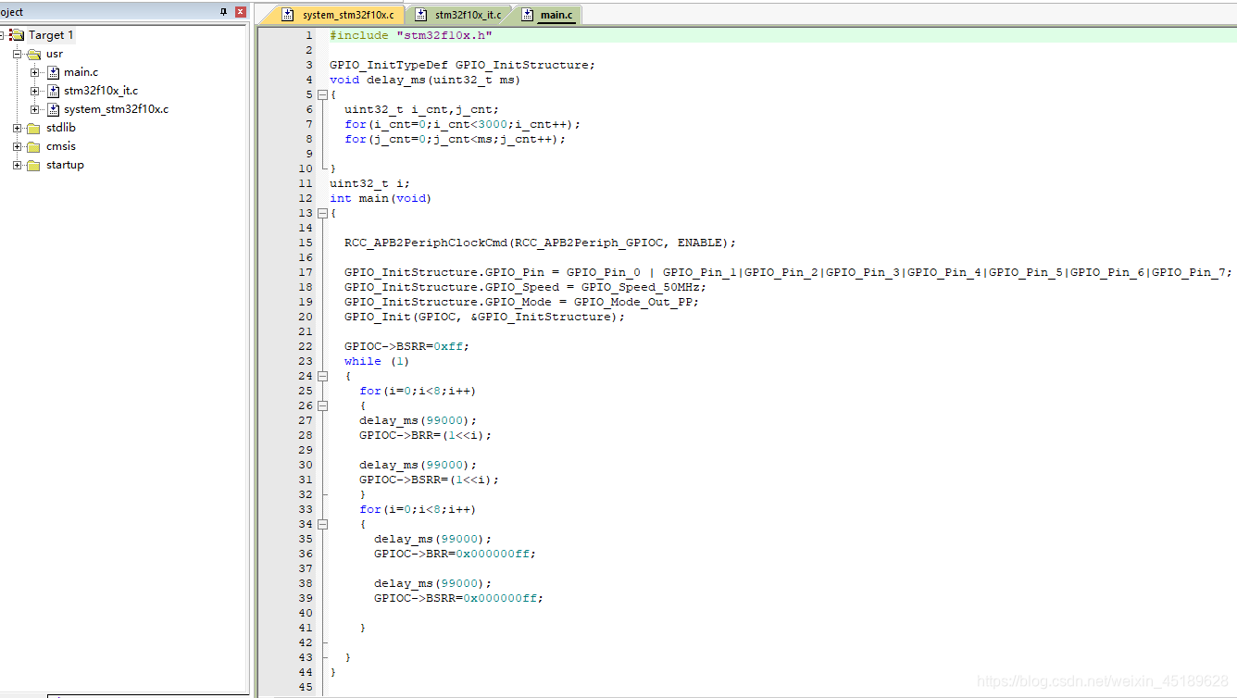Click the usr folder icon

33,54
